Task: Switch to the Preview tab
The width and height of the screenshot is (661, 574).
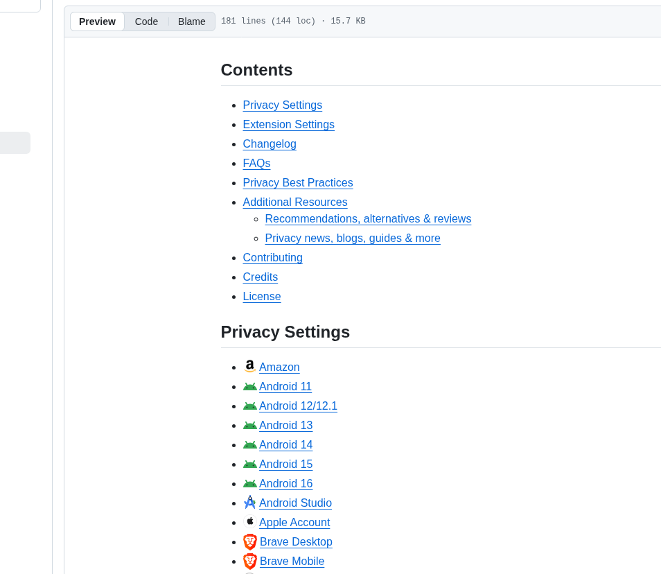Action: pyautogui.click(x=98, y=21)
